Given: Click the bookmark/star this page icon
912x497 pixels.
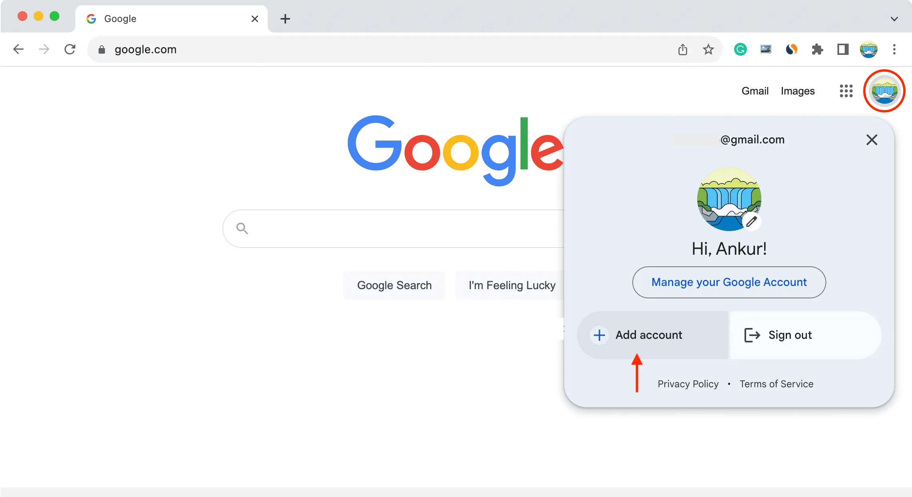Looking at the screenshot, I should click(708, 49).
